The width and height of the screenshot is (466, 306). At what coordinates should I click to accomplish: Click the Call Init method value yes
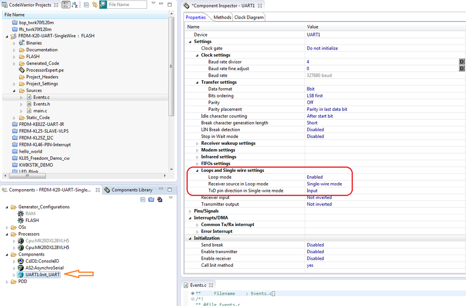click(310, 265)
